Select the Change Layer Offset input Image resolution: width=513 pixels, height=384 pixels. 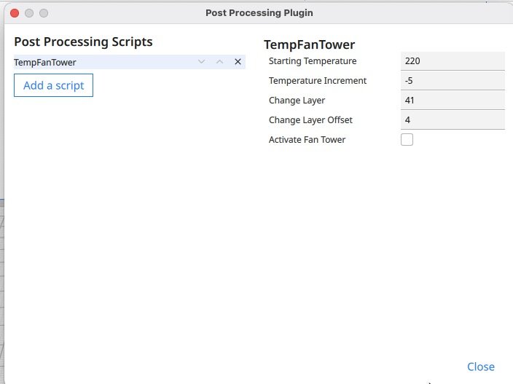coord(452,120)
